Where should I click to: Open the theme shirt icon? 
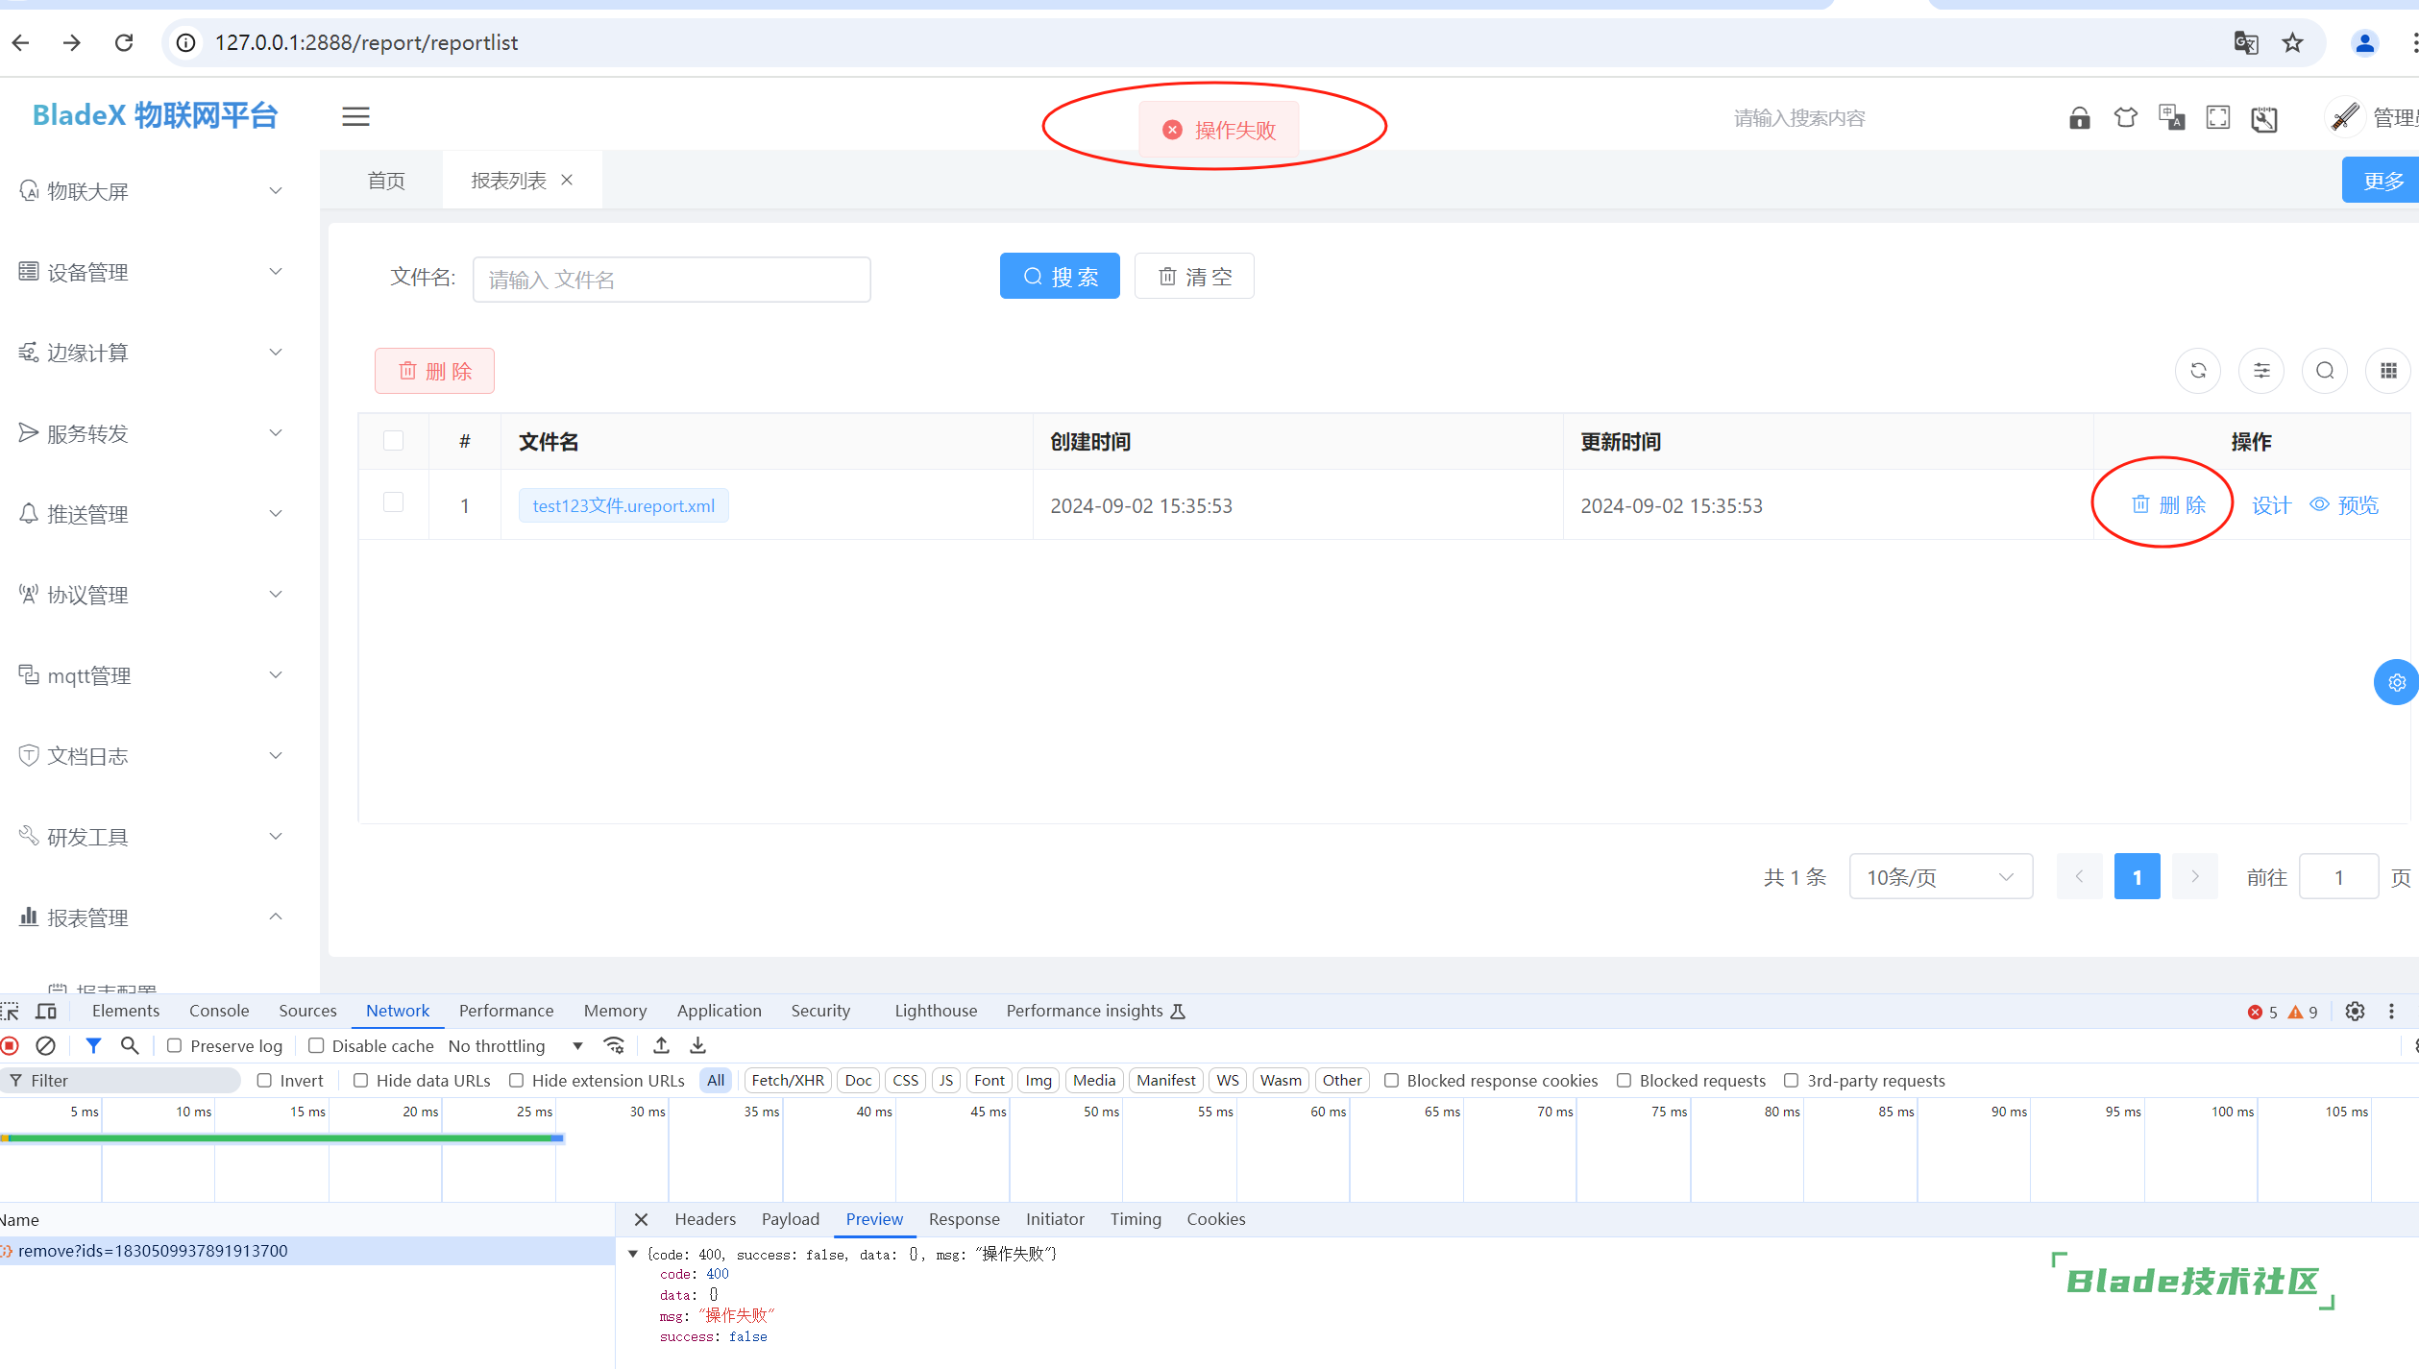coord(2126,117)
